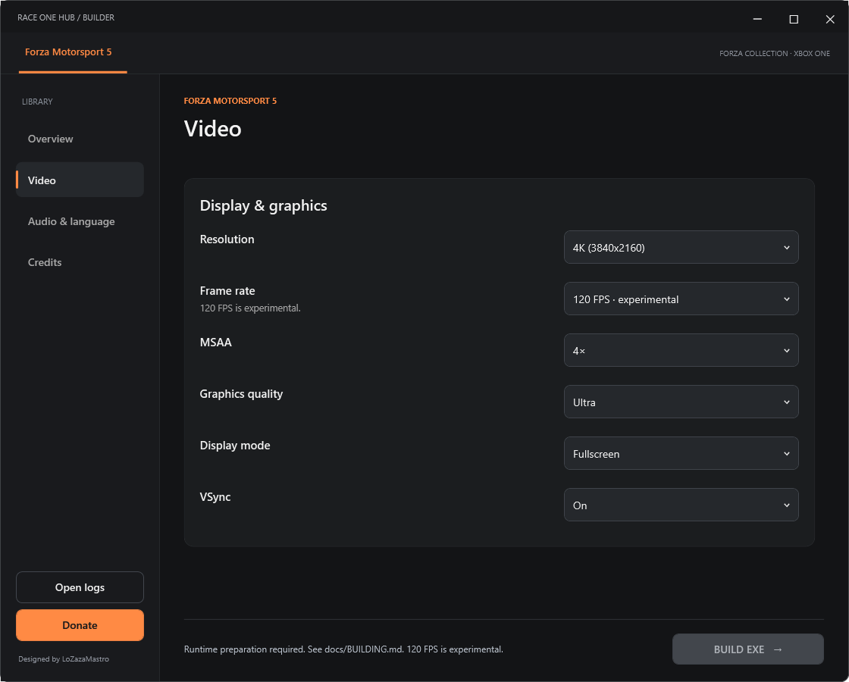Click the 'Resolution' setting label
Viewport: 849px width, 682px height.
227,239
